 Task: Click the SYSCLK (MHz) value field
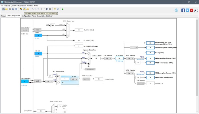click(x=96, y=58)
